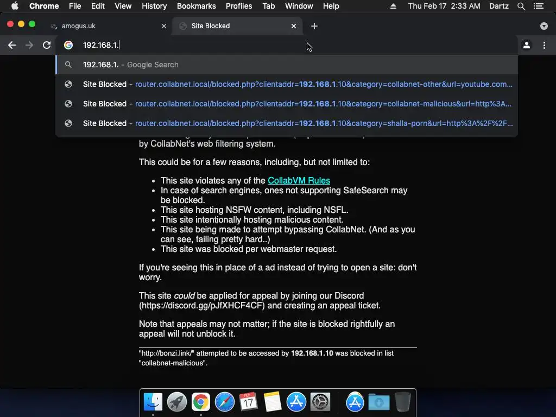Open Spotlight search in menu bar

point(521,6)
